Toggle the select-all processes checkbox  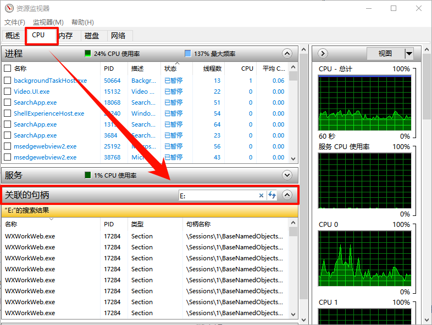coord(8,69)
